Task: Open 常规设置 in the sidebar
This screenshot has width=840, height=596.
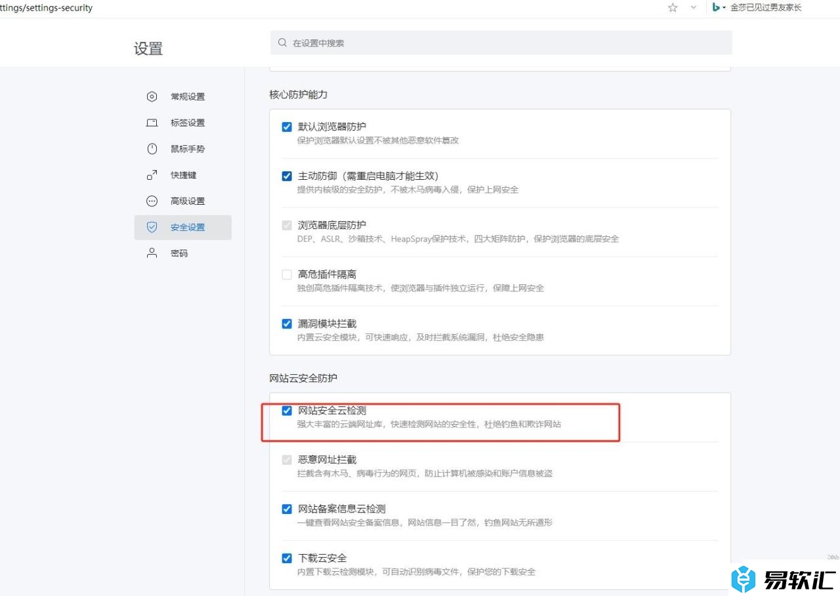Action: click(x=188, y=96)
